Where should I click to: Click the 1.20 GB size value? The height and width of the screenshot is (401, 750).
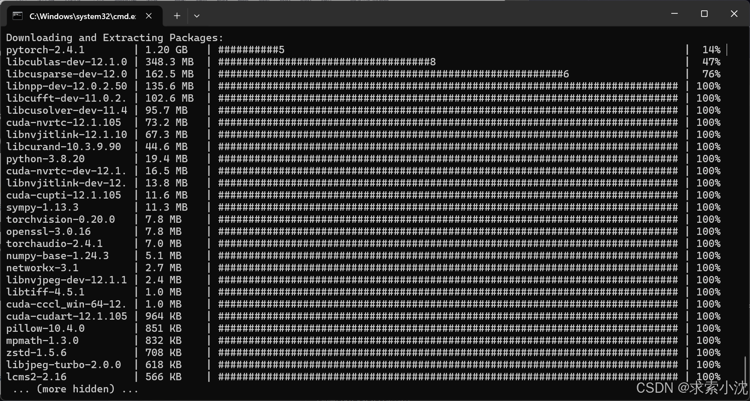tap(167, 50)
